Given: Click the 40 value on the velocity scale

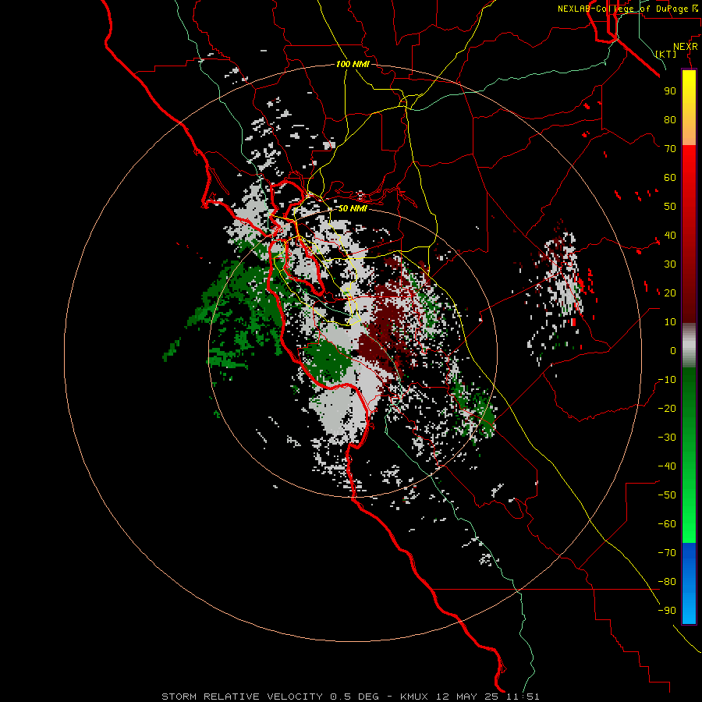Looking at the screenshot, I should point(670,235).
